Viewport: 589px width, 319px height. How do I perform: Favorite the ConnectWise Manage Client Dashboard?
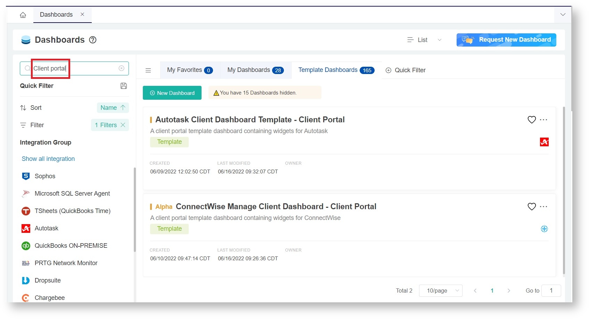pyautogui.click(x=531, y=206)
